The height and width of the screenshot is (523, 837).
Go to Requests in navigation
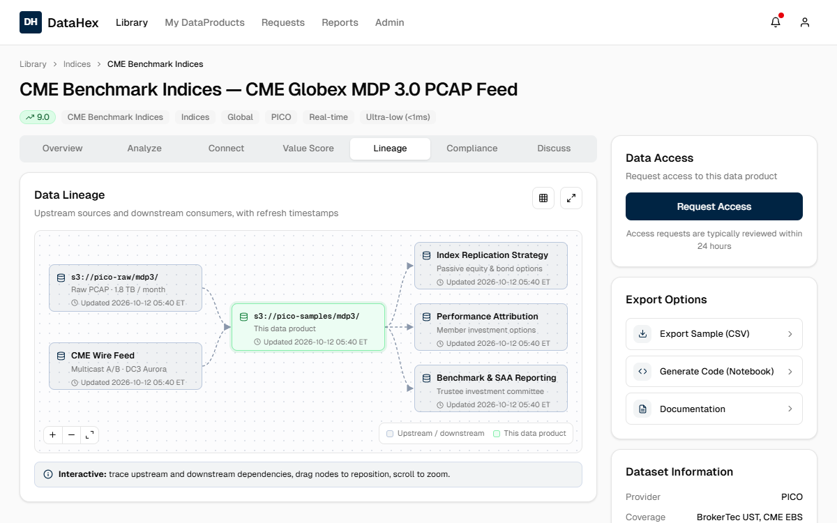tap(283, 22)
